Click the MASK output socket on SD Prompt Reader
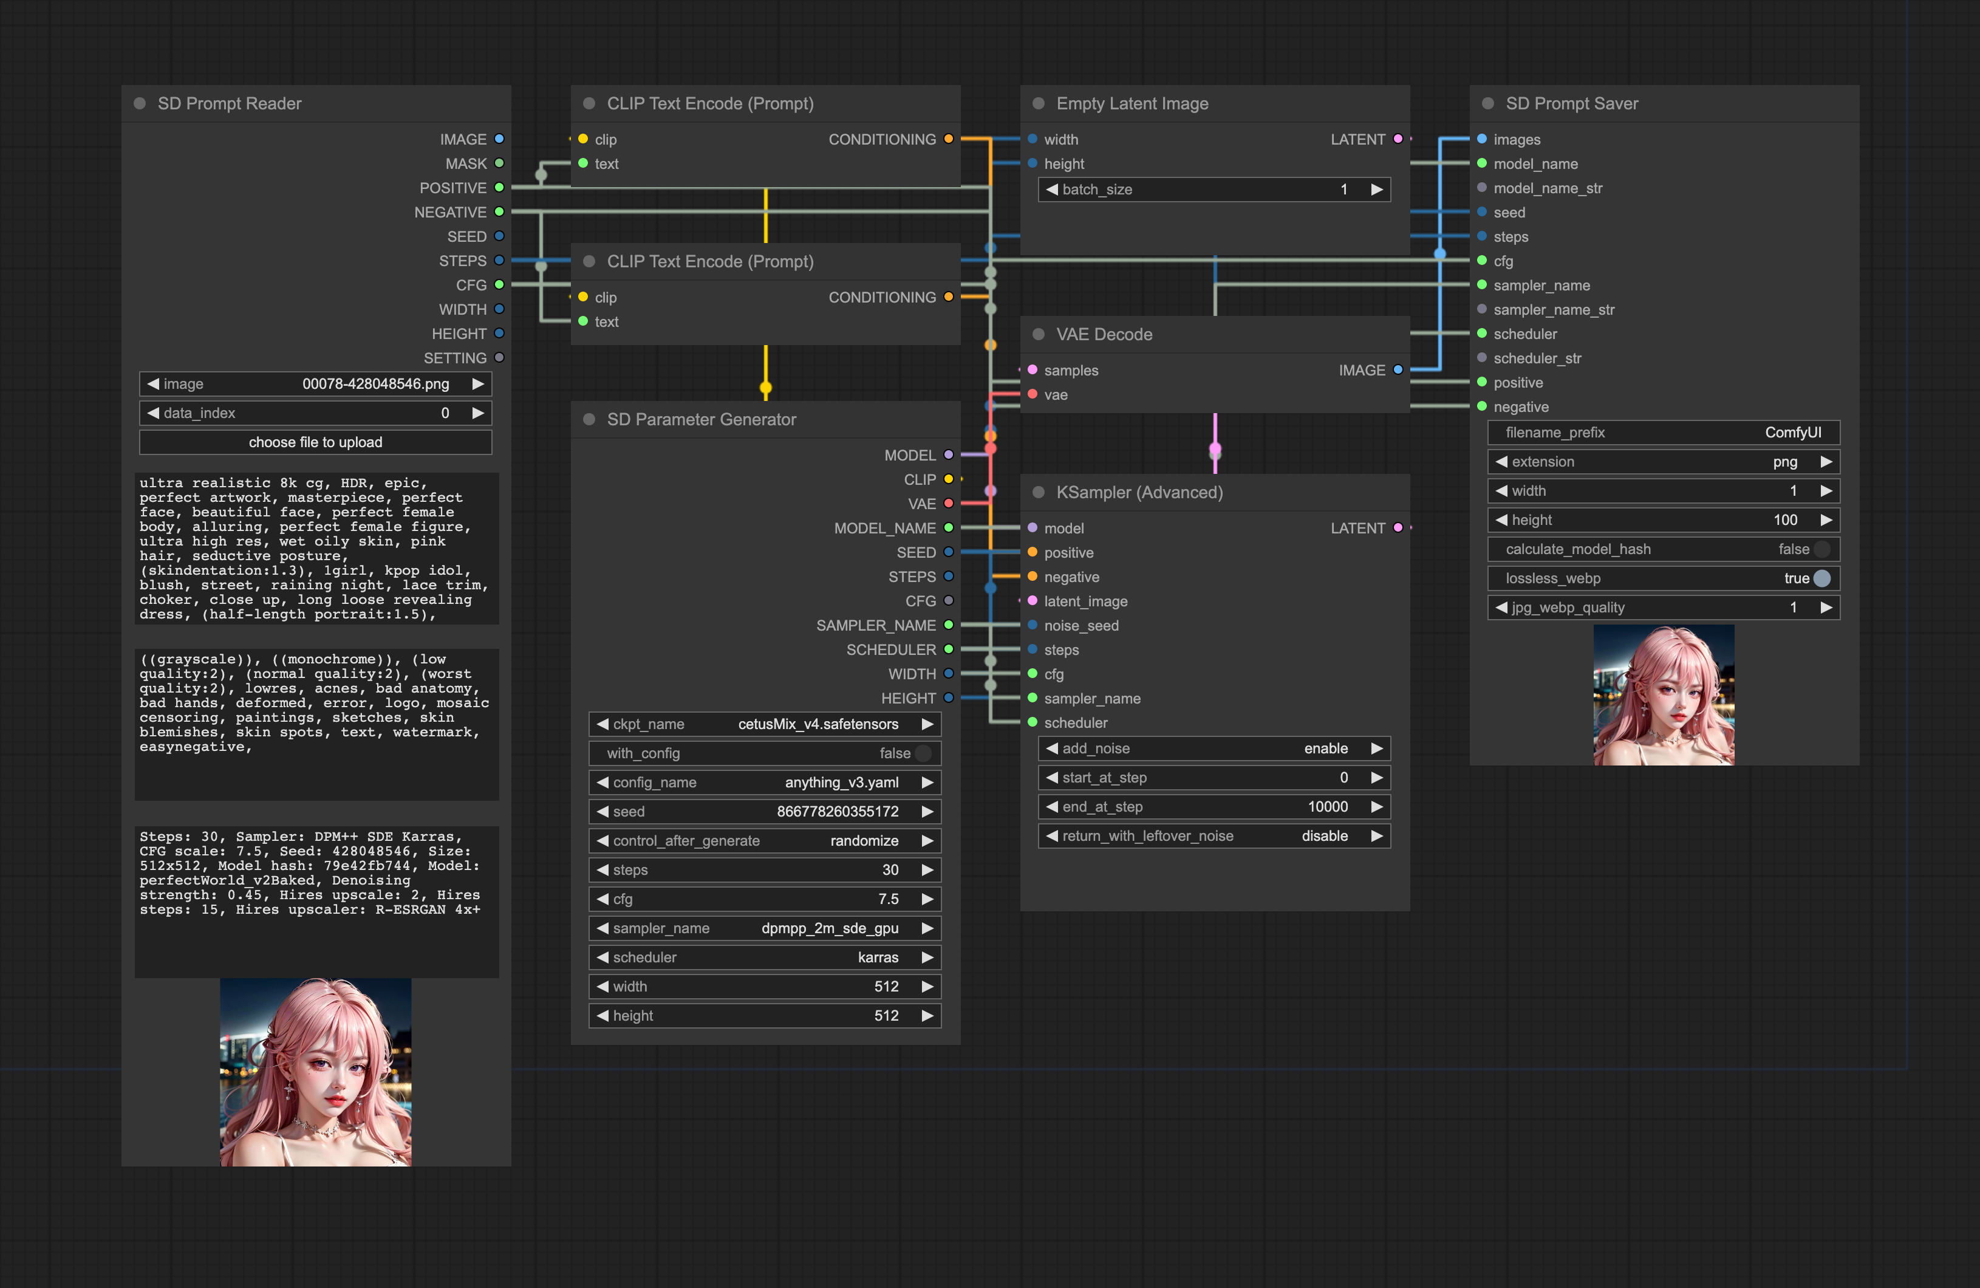Image resolution: width=1980 pixels, height=1288 pixels. tap(499, 163)
